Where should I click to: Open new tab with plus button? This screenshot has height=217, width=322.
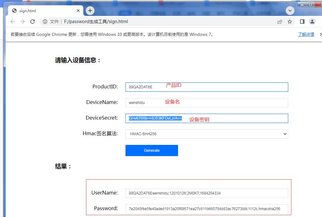click(90, 11)
